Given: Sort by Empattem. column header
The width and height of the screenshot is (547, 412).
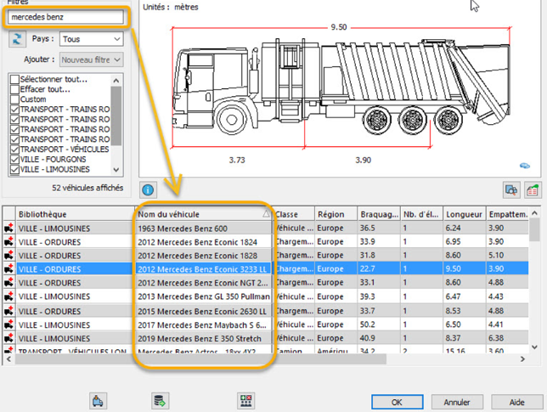Looking at the screenshot, I should coord(508,214).
